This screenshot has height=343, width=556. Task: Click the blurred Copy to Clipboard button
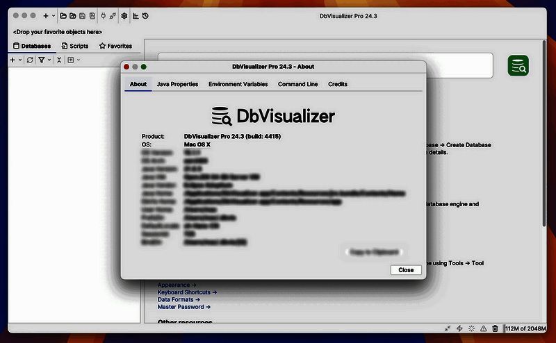(374, 252)
